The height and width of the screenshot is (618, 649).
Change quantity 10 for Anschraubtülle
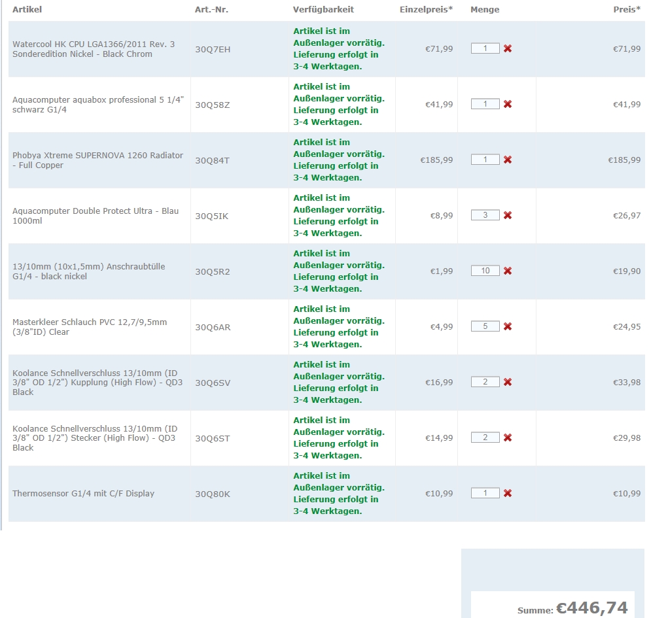(485, 271)
